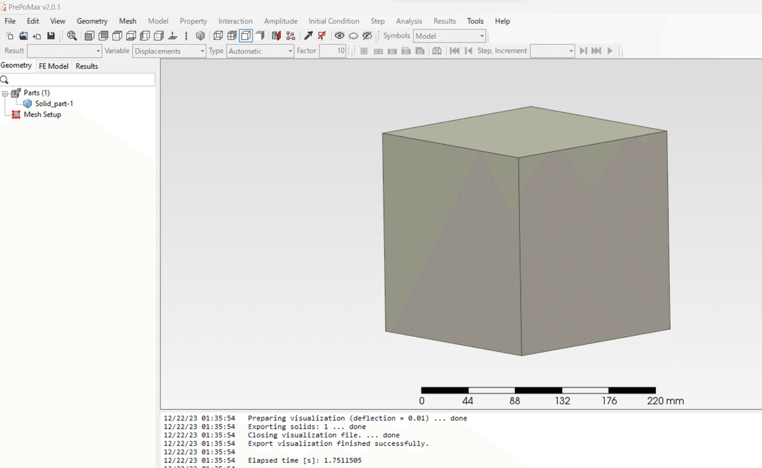Click the Save disk icon
This screenshot has width=762, height=468.
click(51, 36)
